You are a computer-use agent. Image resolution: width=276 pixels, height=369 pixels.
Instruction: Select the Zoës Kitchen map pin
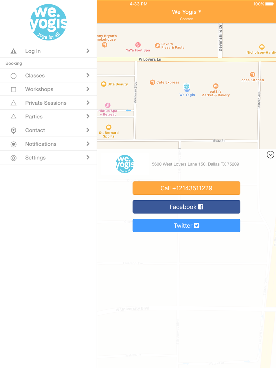tap(252, 74)
